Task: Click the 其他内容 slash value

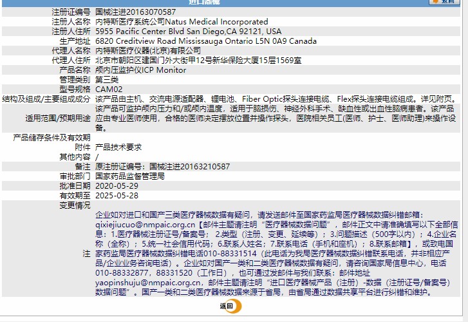Action: pyautogui.click(x=97, y=157)
